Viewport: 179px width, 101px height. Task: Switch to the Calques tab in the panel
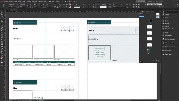[x=148, y=11]
